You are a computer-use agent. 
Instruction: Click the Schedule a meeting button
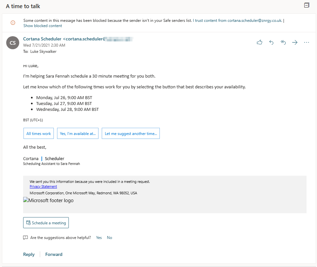click(x=46, y=223)
